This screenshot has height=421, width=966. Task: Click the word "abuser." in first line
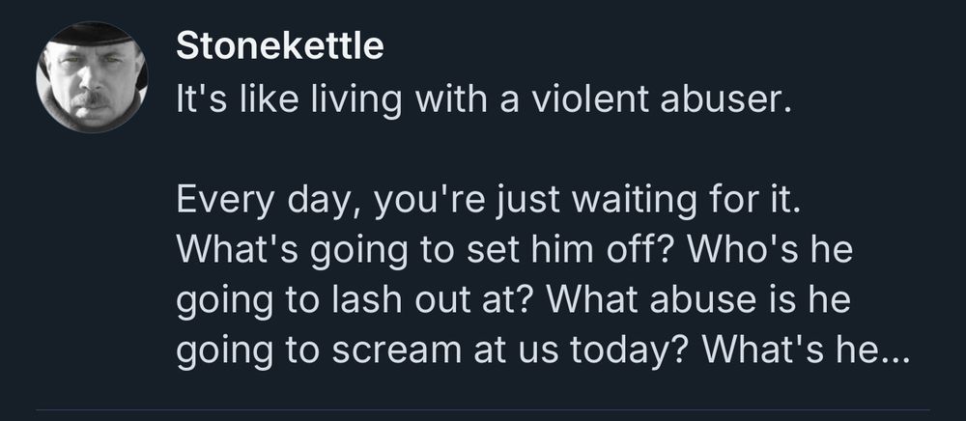pos(724,99)
